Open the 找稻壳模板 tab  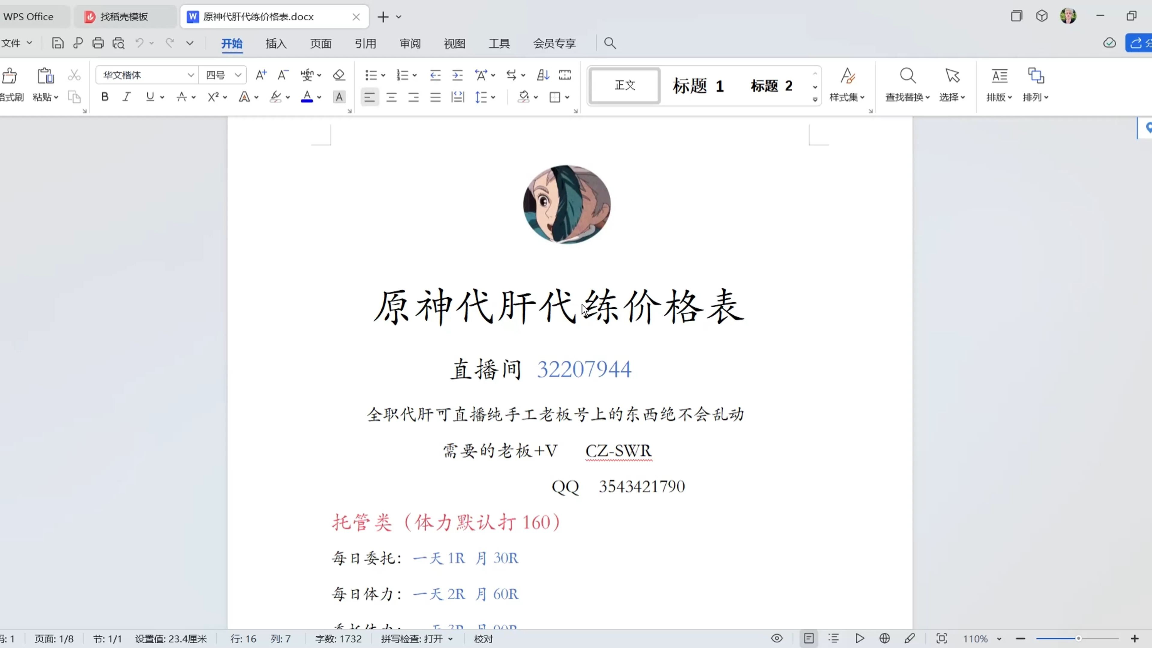tap(124, 16)
